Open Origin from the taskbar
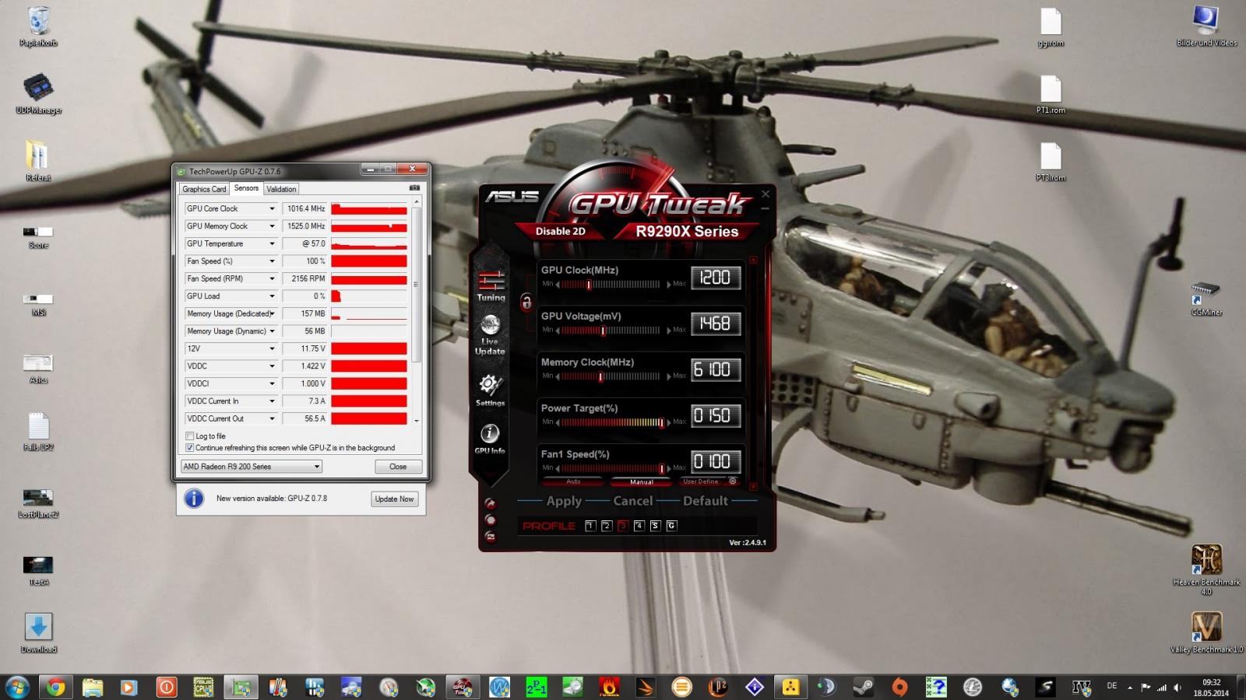 coord(899,687)
